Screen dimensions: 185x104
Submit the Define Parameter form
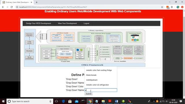tap(88, 94)
